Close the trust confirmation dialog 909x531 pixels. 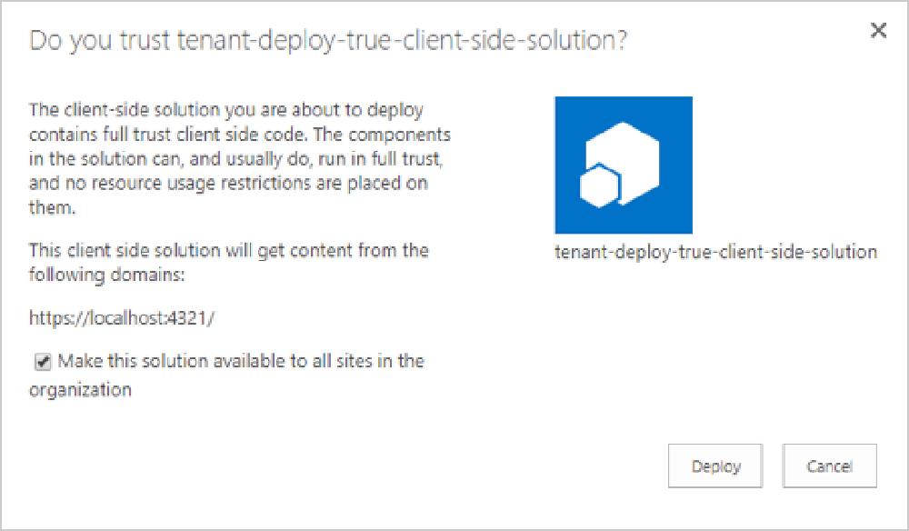coord(878,30)
